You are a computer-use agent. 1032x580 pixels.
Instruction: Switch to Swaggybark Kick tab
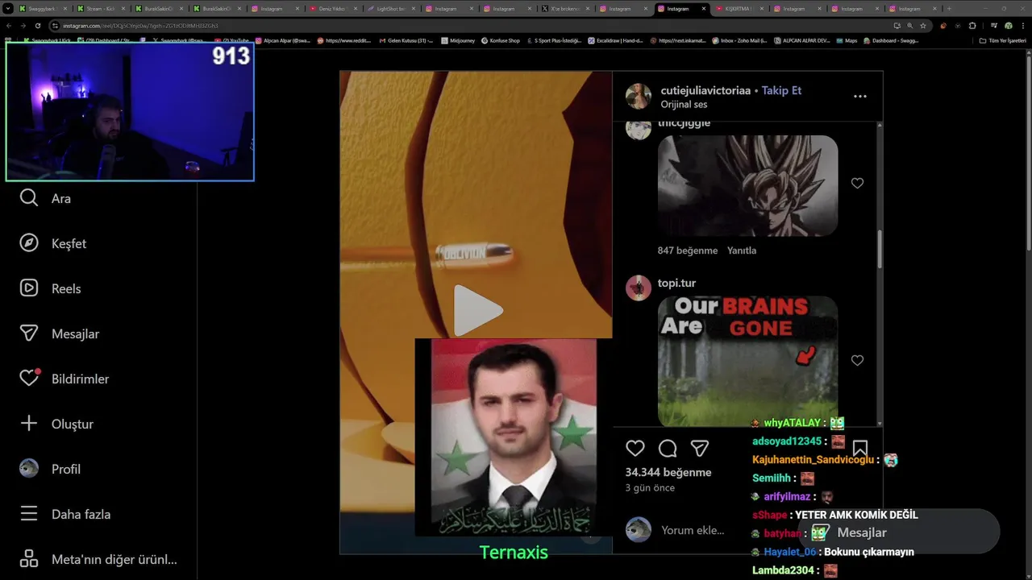[44, 9]
